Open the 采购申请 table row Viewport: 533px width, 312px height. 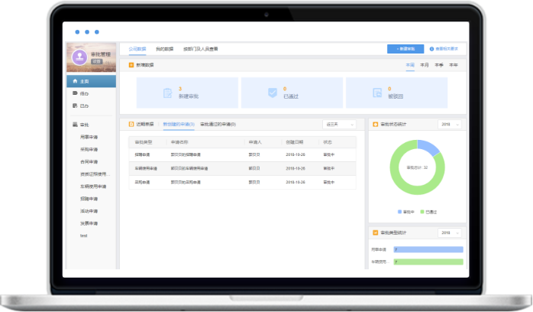242,182
